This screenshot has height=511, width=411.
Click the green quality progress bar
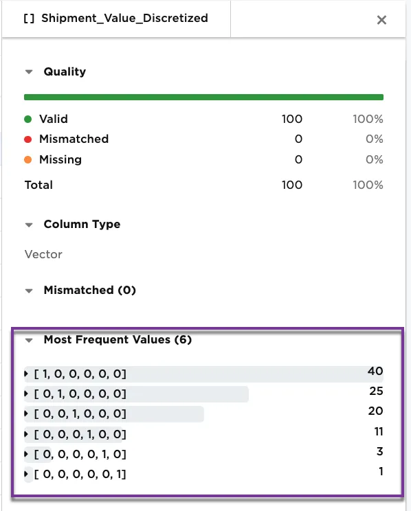(x=203, y=97)
